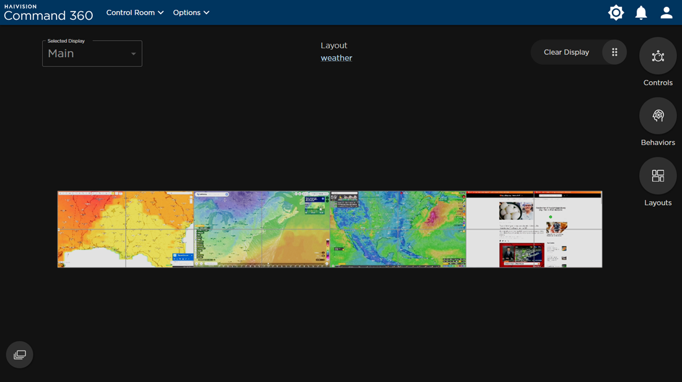The height and width of the screenshot is (382, 682).
Task: Open the Selected Display dropdown (Main)
Action: pos(92,53)
